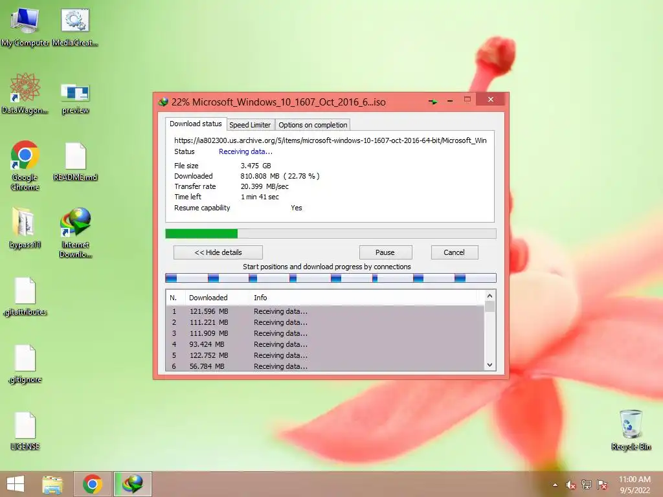Switch to Chrome in taskbar

93,484
